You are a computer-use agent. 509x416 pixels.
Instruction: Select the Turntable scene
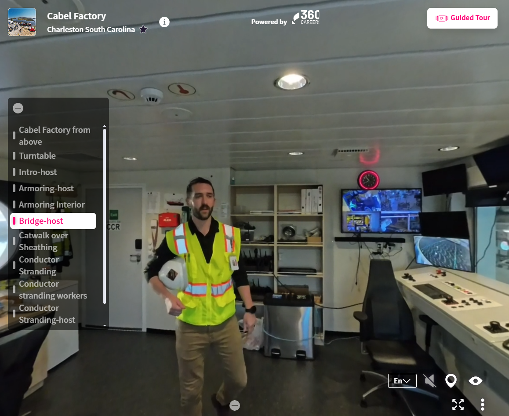pyautogui.click(x=37, y=156)
